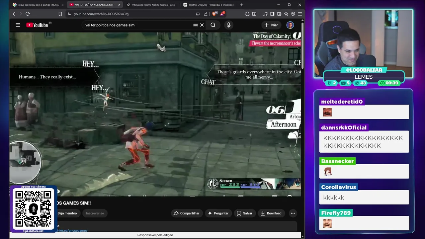Open the Leo AI sparkle icon
425x239 pixels.
point(286,14)
